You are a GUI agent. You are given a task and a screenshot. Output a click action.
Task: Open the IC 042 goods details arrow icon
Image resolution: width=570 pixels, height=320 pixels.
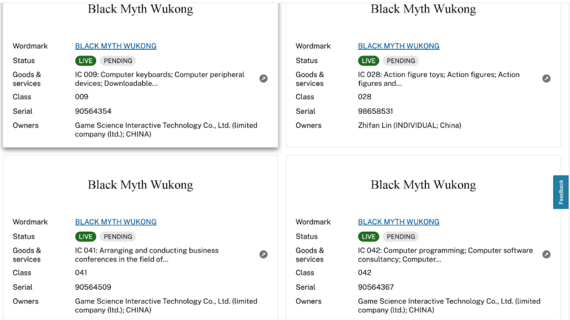click(546, 255)
